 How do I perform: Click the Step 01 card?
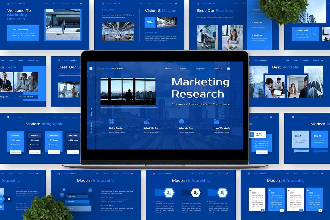pos(301,140)
